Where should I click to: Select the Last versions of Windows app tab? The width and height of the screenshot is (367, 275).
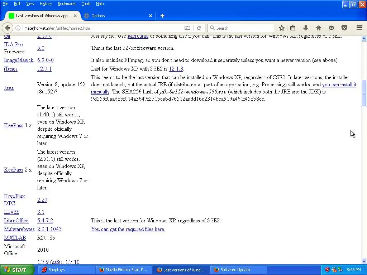[x=43, y=16]
